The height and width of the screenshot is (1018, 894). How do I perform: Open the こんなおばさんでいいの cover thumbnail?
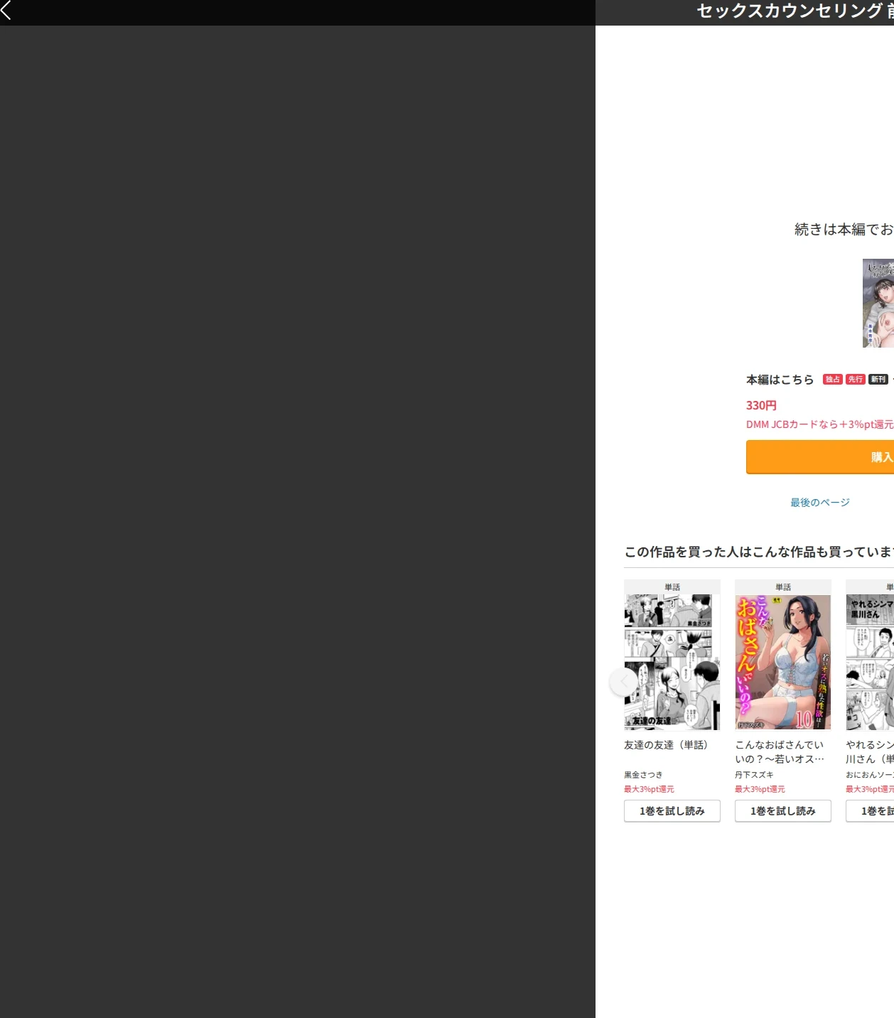point(783,662)
